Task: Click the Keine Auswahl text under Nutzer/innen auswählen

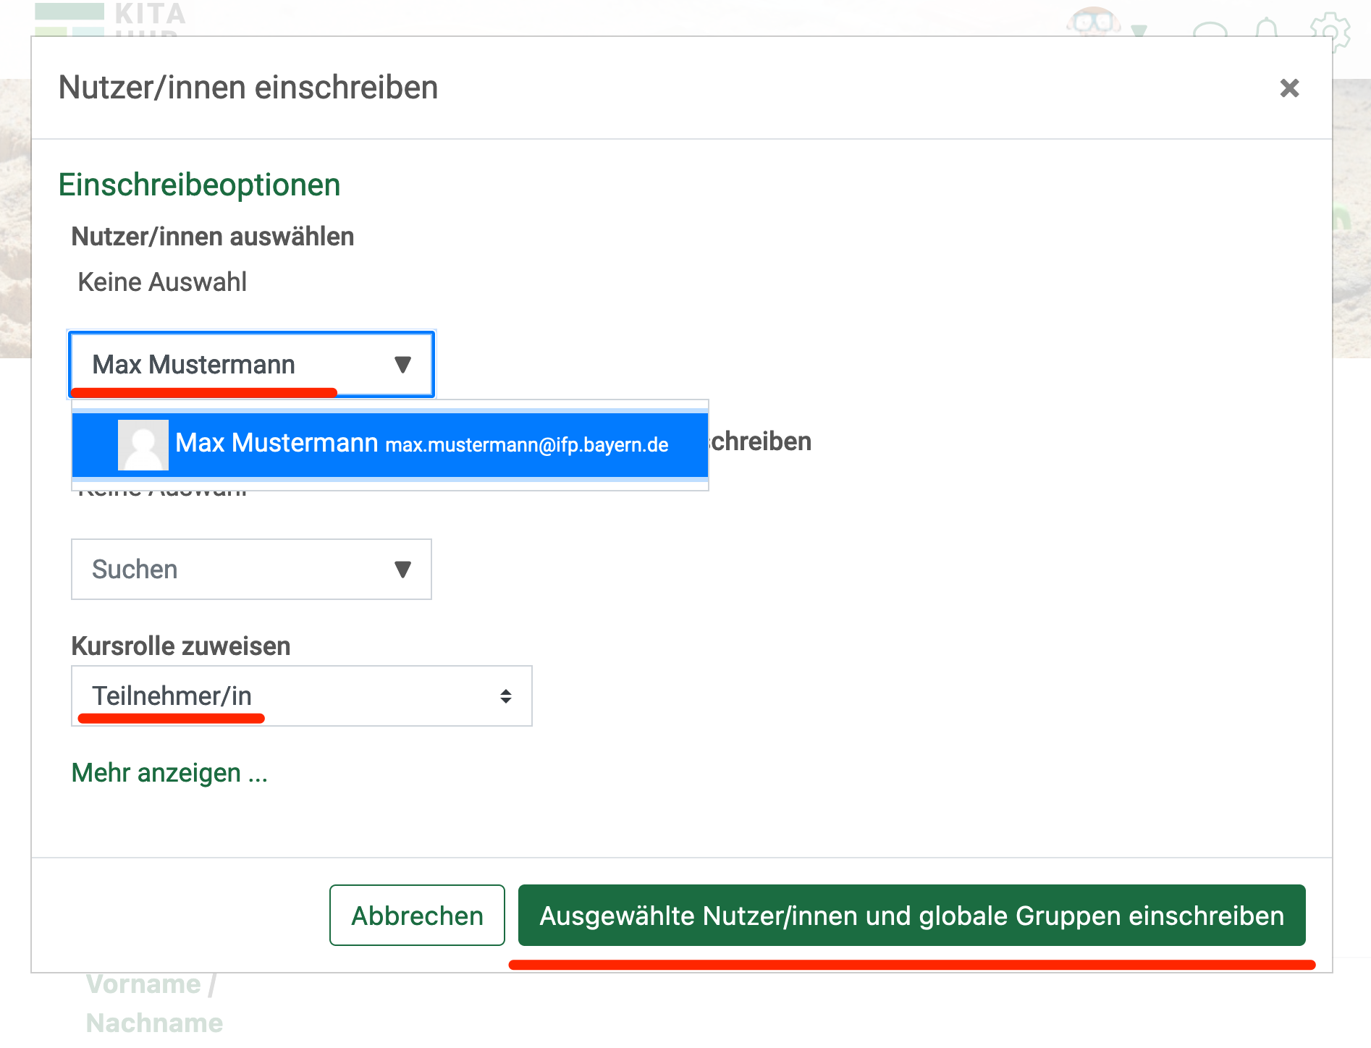Action: coord(162,282)
